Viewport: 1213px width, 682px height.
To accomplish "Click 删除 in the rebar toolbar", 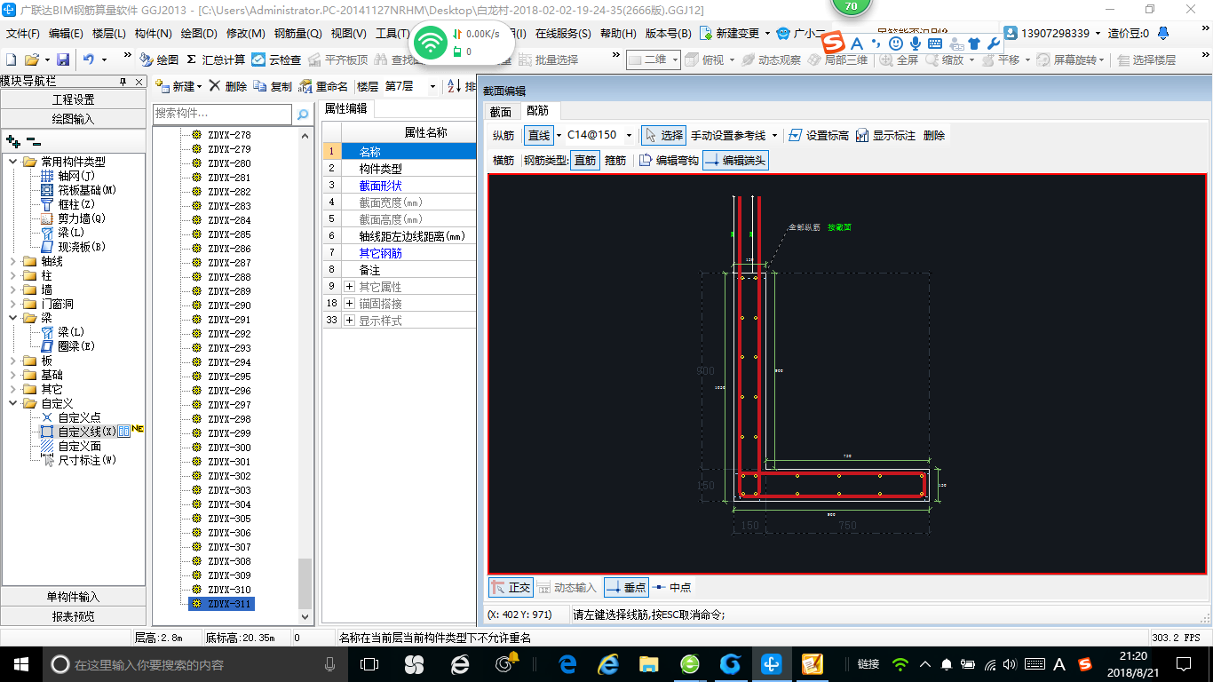I will [x=934, y=136].
